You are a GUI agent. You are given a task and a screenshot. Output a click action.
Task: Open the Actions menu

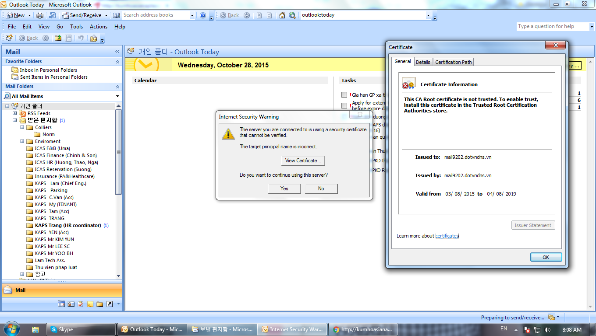[x=99, y=27]
